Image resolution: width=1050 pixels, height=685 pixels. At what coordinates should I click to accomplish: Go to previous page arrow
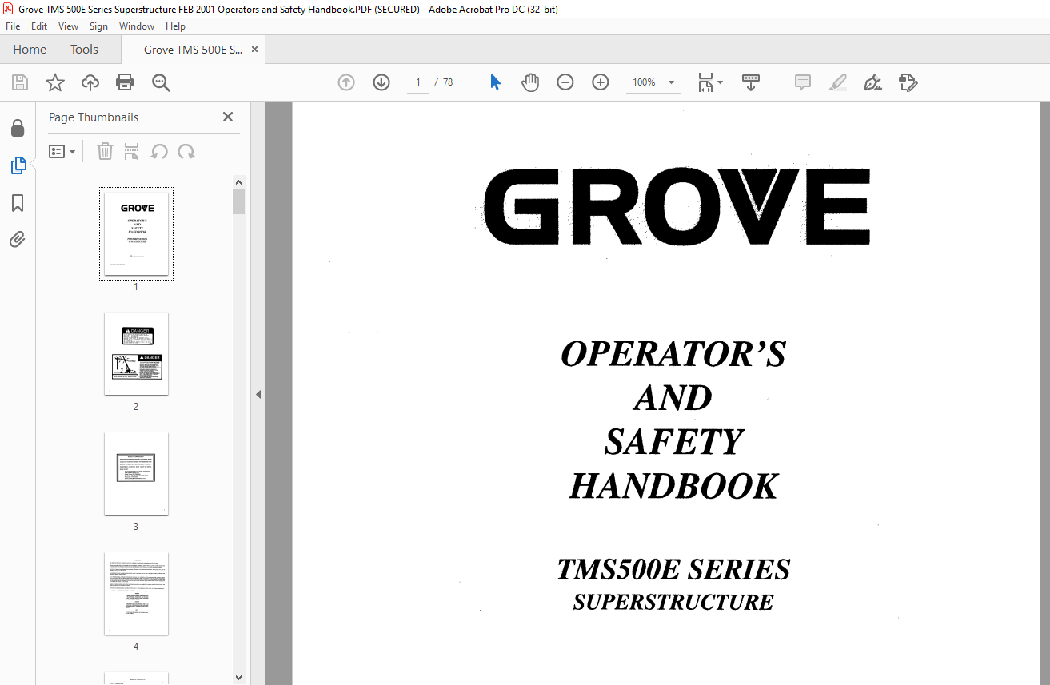coord(346,82)
